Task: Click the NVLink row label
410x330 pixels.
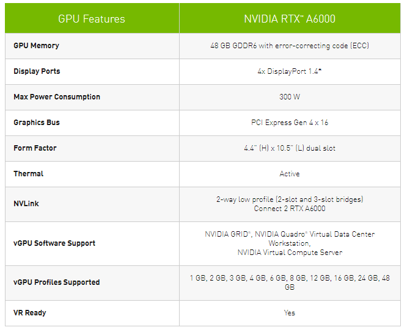Action: point(26,204)
